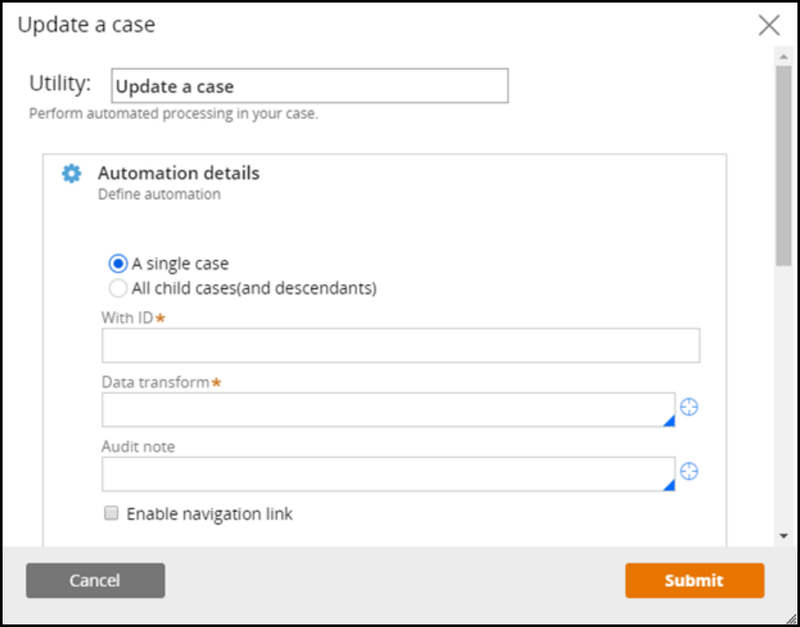Image resolution: width=800 pixels, height=627 pixels.
Task: Submit the Update a case form
Action: click(x=694, y=581)
